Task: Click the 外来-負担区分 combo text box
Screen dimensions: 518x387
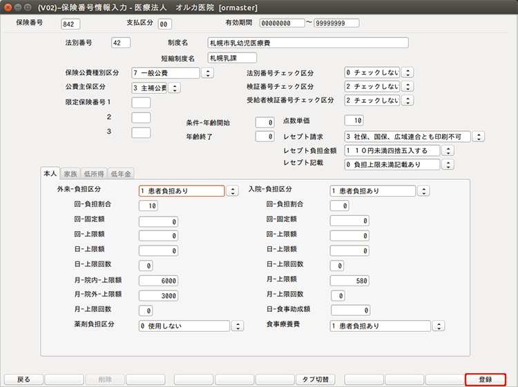Action: click(182, 191)
